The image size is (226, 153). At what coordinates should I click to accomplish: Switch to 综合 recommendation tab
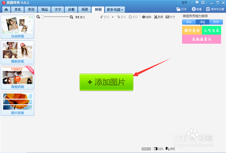[x=189, y=22]
